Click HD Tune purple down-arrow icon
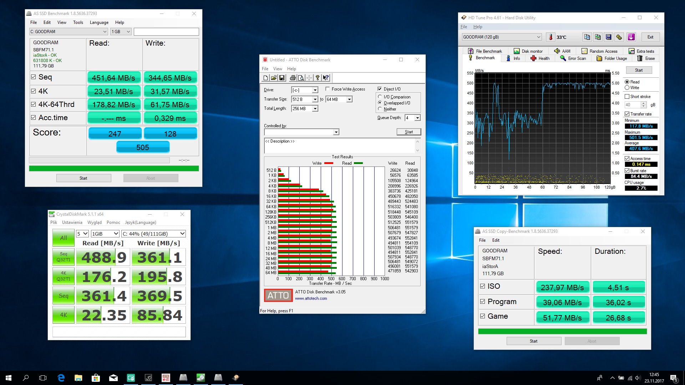The height and width of the screenshot is (385, 685). click(x=631, y=37)
